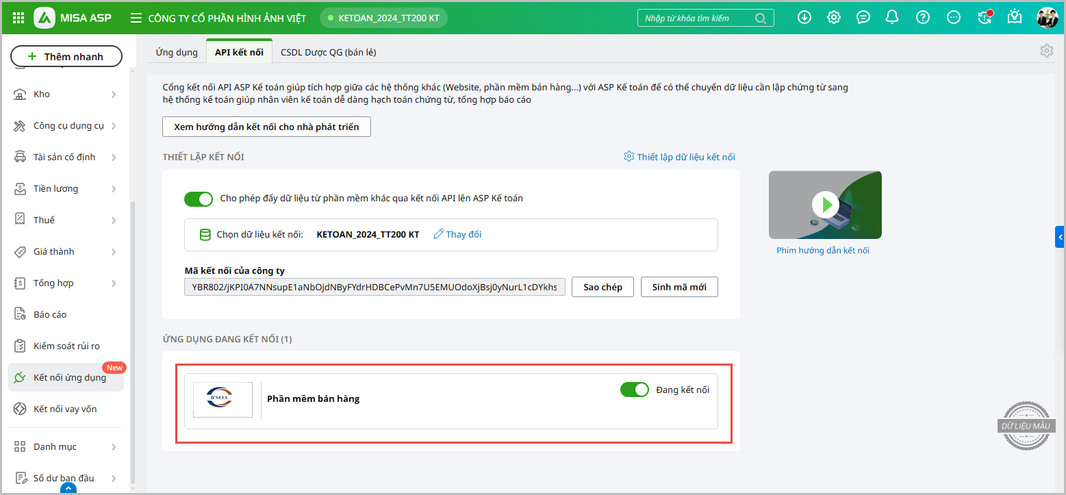
Task: Open the CSDL Dược QG (bán lẻ) tab
Action: (328, 52)
